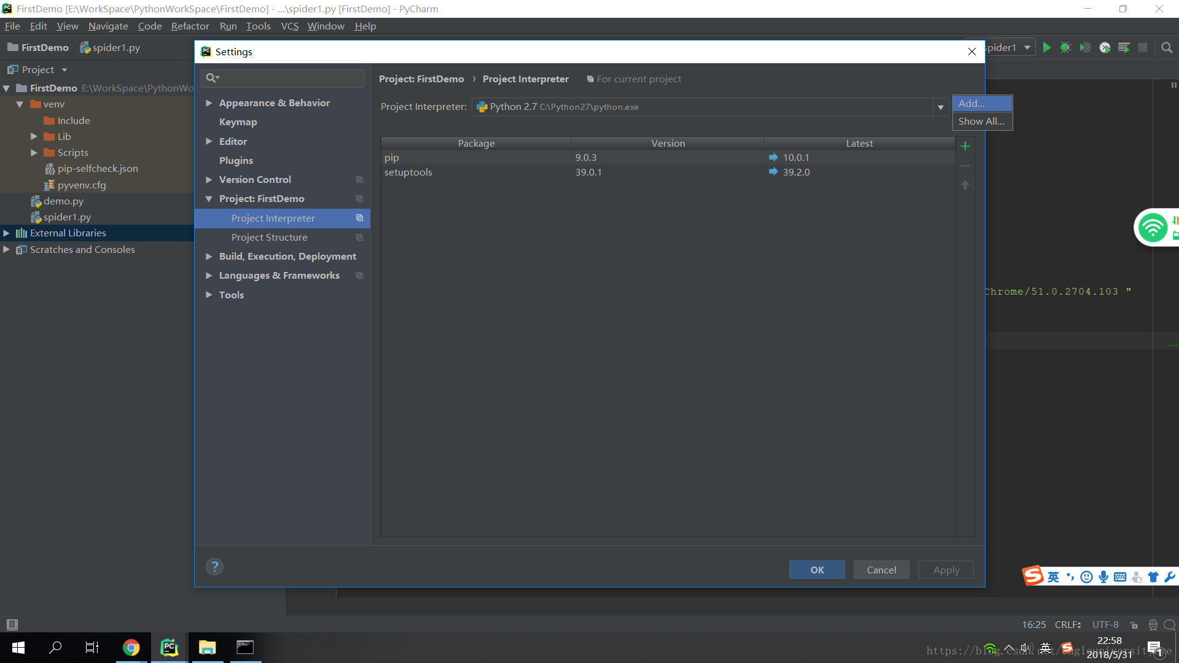Click the Chrome icon in taskbar
Viewport: 1179px width, 663px height.
[131, 648]
